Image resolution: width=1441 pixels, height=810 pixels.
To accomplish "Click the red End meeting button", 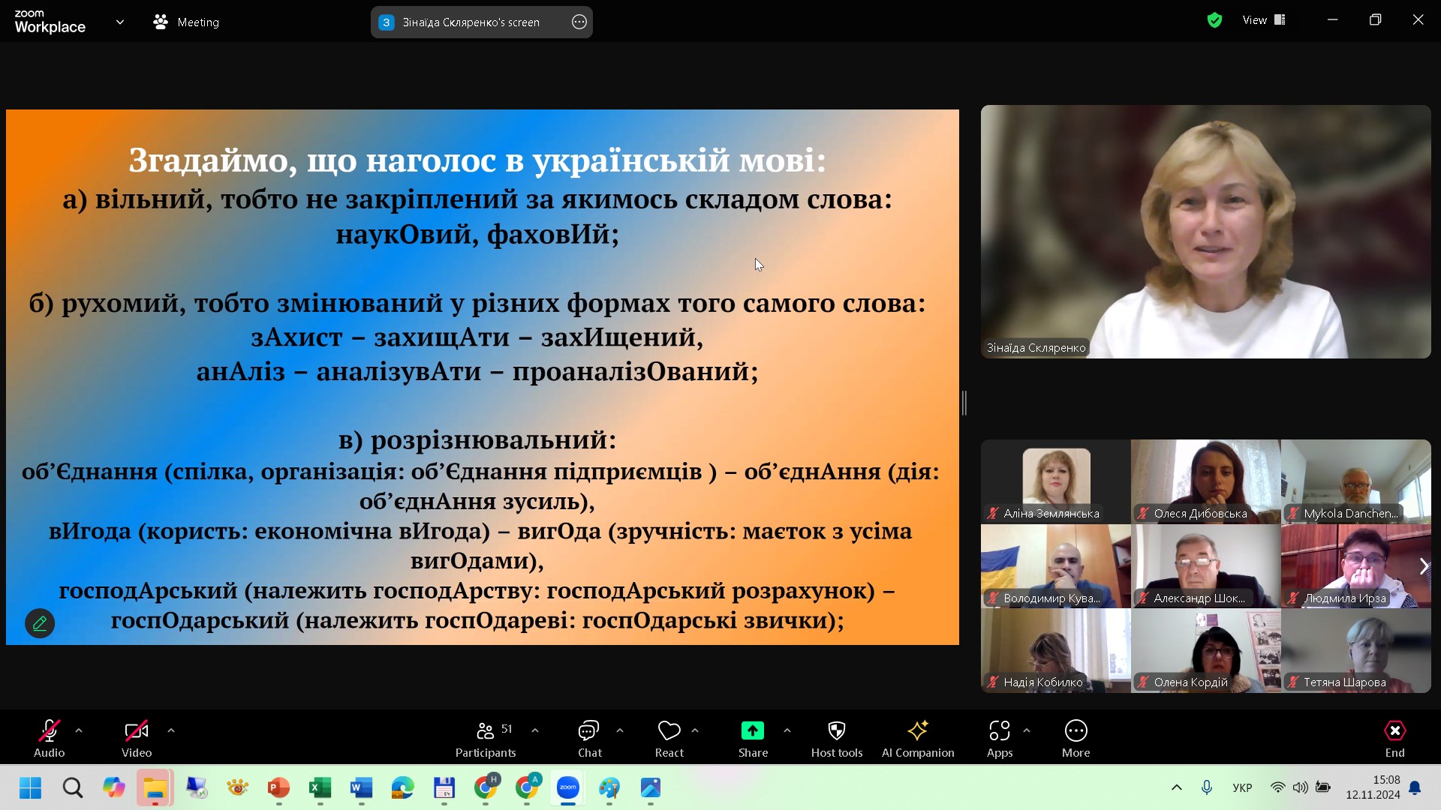I will [1394, 739].
